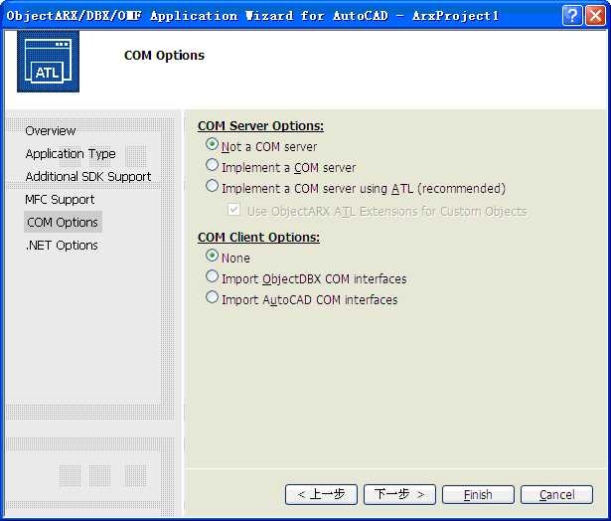
Task: Select None under COM Client Options
Action: click(x=212, y=256)
